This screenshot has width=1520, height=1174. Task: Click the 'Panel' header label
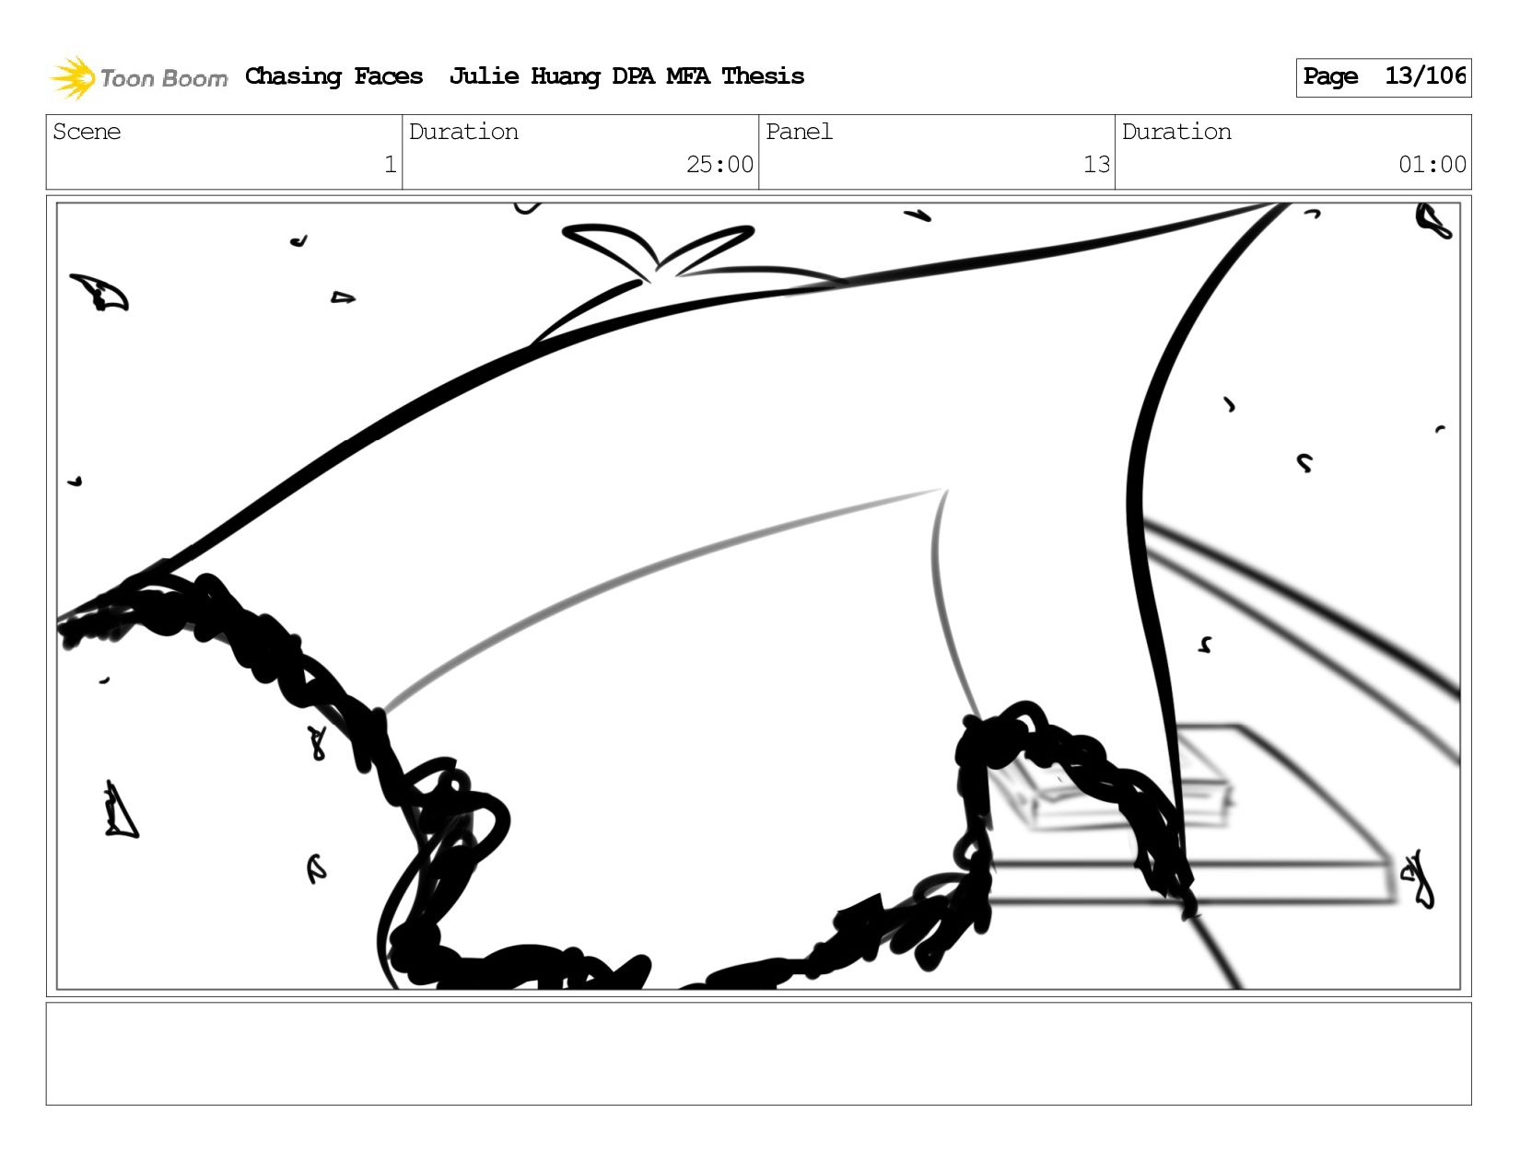tap(799, 132)
